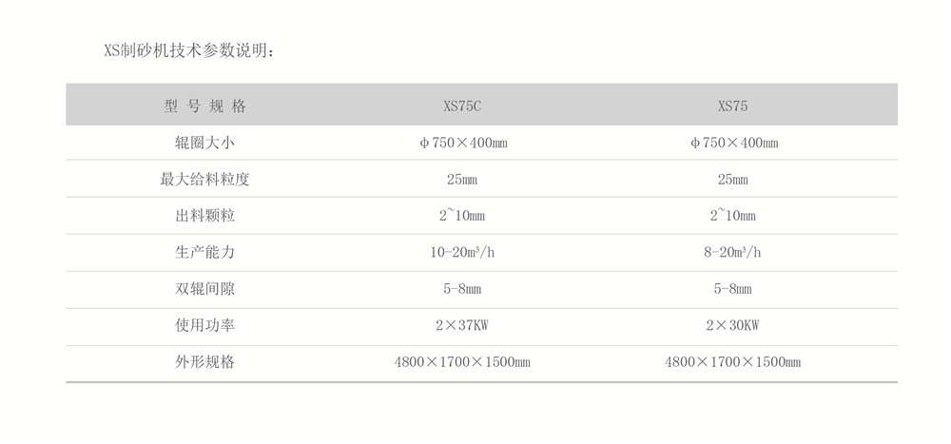
Task: Select the 型号规格 header cell
Action: click(204, 106)
